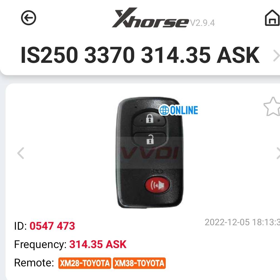This screenshot has width=280, height=280.
Task: Click the red panic button on key
Action: coord(157,185)
